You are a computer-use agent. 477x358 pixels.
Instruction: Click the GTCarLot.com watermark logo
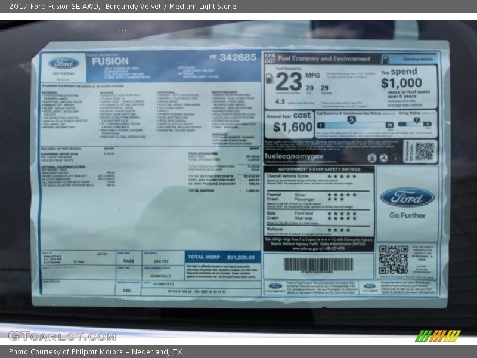coord(61,335)
